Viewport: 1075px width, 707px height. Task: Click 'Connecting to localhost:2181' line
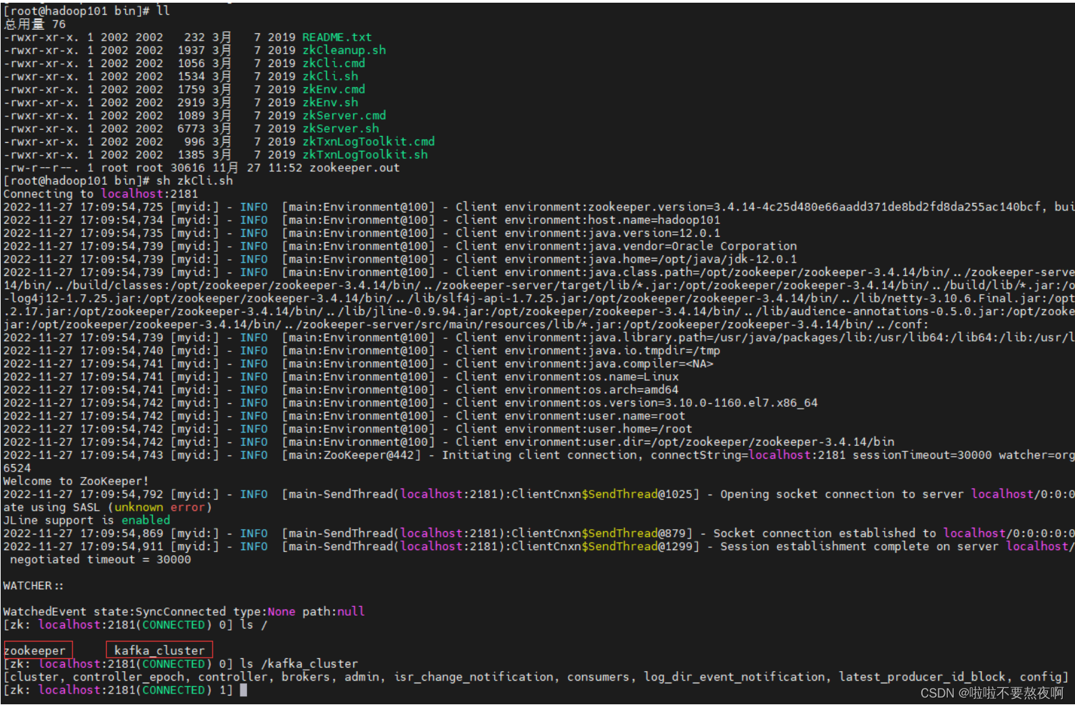pos(101,193)
